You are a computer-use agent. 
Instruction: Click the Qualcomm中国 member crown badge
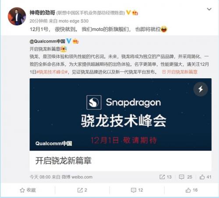76,42
